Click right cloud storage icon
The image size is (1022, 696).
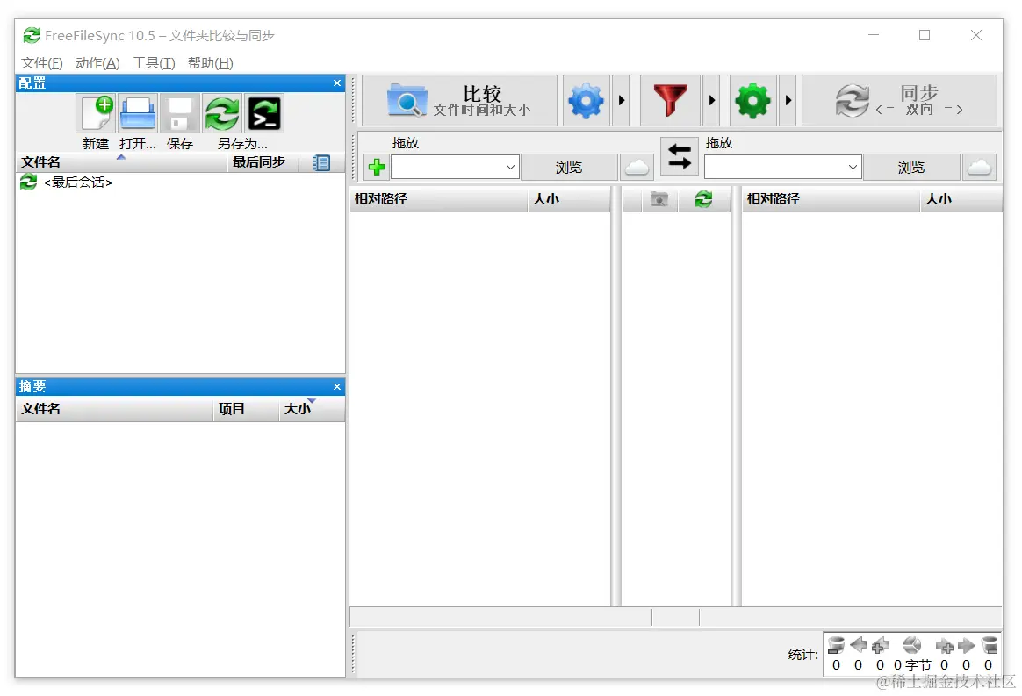coord(979,168)
